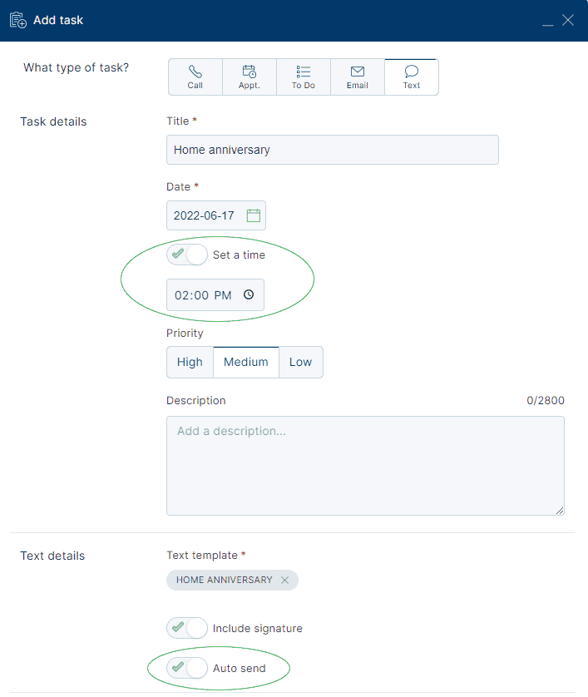Screen dimensions: 588x697
Task: Open the date picker calendar icon
Action: coord(254,215)
